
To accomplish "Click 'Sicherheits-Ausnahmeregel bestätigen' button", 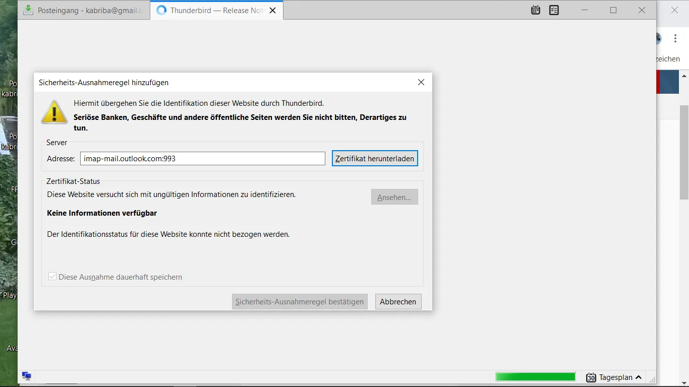I will coord(300,301).
